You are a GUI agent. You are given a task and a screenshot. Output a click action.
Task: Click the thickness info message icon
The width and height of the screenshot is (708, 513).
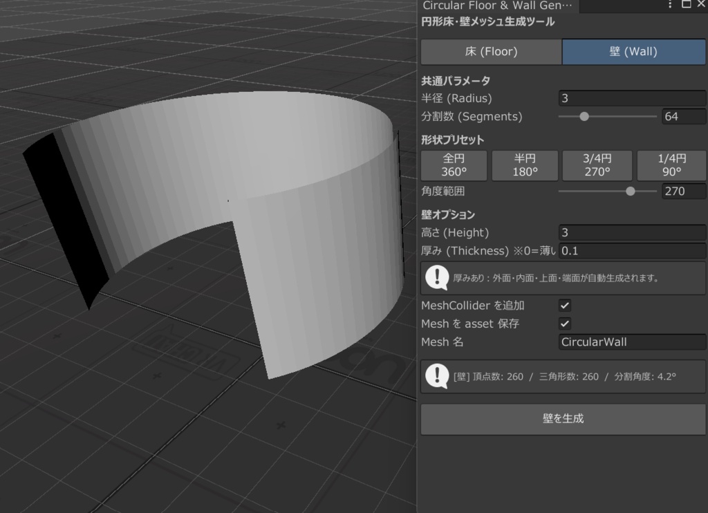pyautogui.click(x=437, y=278)
